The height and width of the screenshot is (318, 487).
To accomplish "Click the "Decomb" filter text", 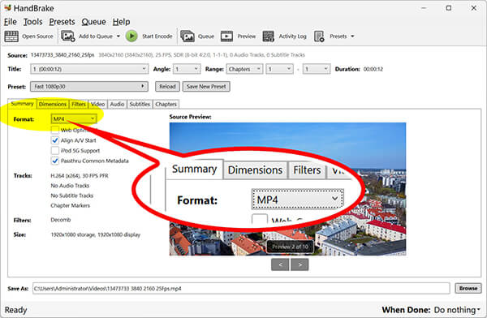I will (x=61, y=220).
